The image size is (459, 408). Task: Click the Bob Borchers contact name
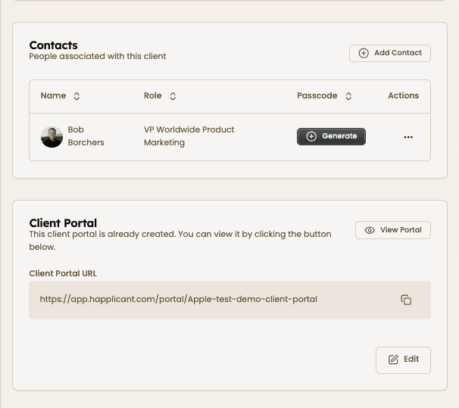pos(86,136)
